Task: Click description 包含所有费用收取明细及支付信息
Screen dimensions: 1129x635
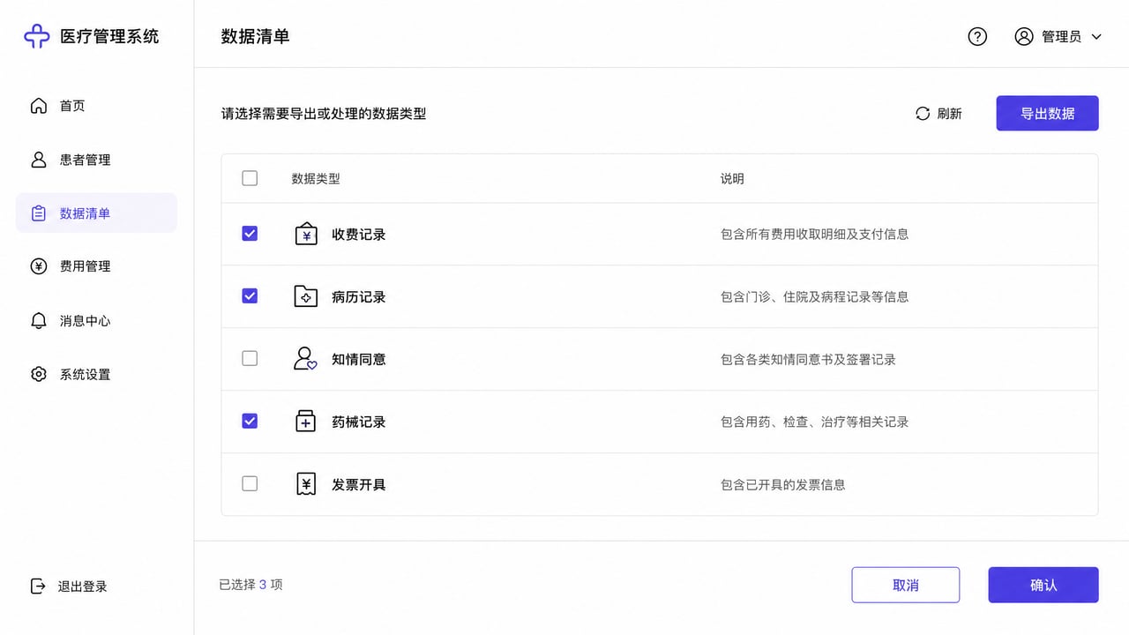Action: pyautogui.click(x=814, y=235)
